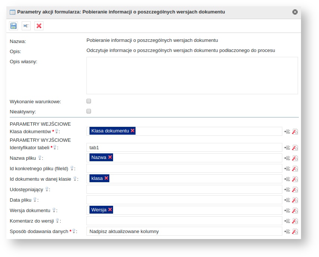
Task: Delete the klasa tag
Action: (x=106, y=178)
